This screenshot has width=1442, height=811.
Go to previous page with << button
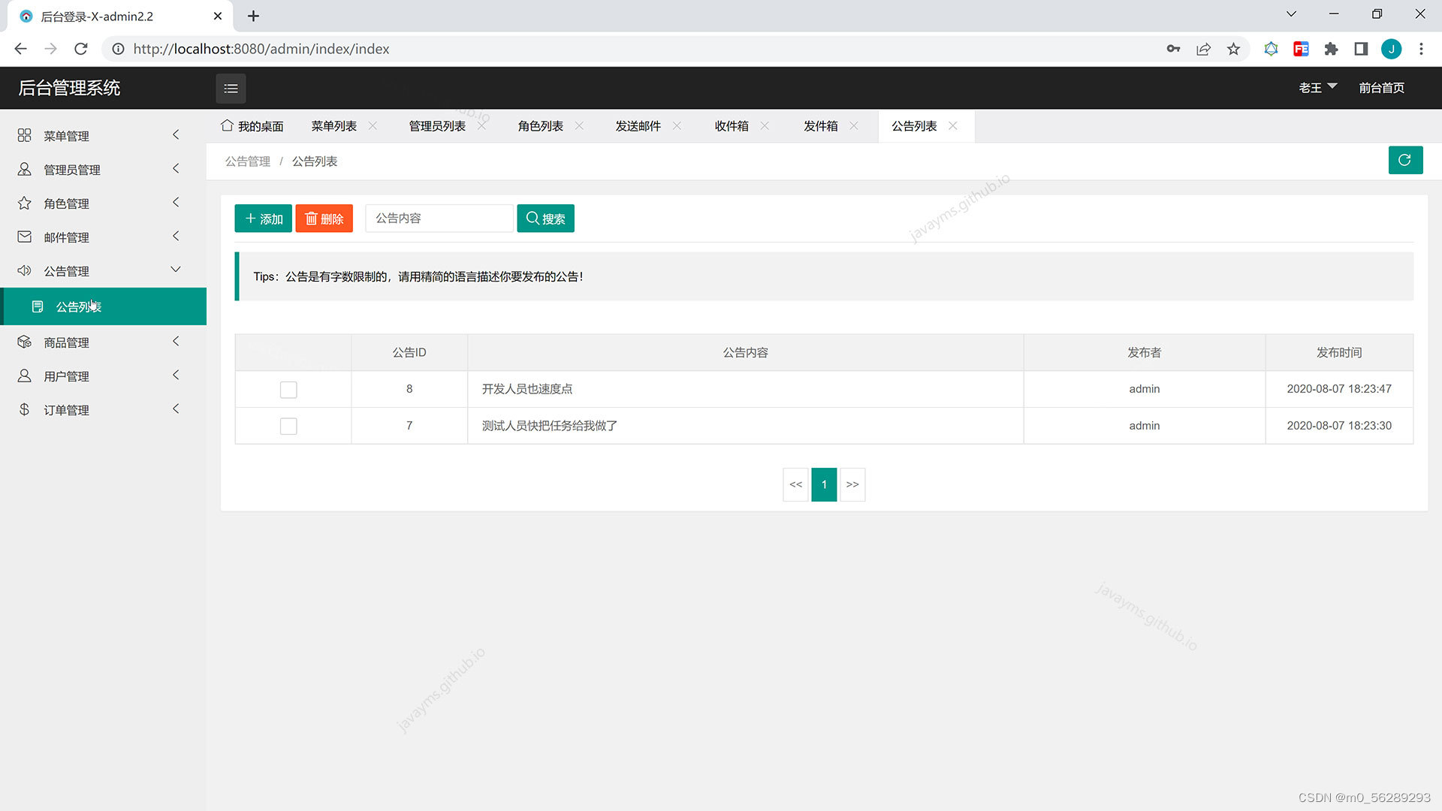click(x=795, y=484)
